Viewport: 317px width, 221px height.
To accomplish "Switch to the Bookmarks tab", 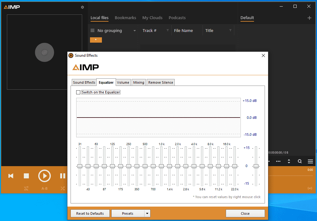I will pos(125,18).
